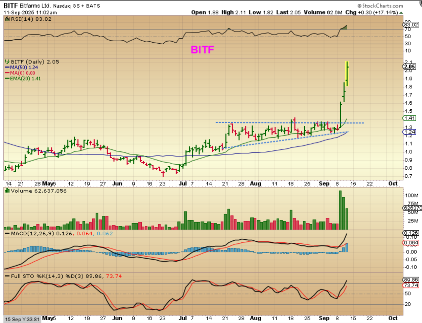Viewport: 422px width, 323px height.
Task: Click the Open 1.88 quote value
Action: 205,12
